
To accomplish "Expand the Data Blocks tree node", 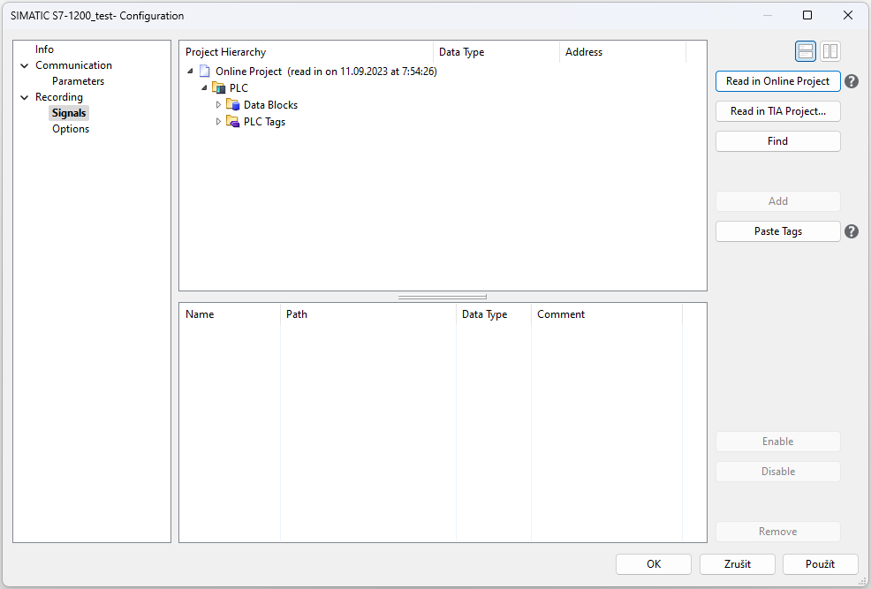I will (x=218, y=104).
